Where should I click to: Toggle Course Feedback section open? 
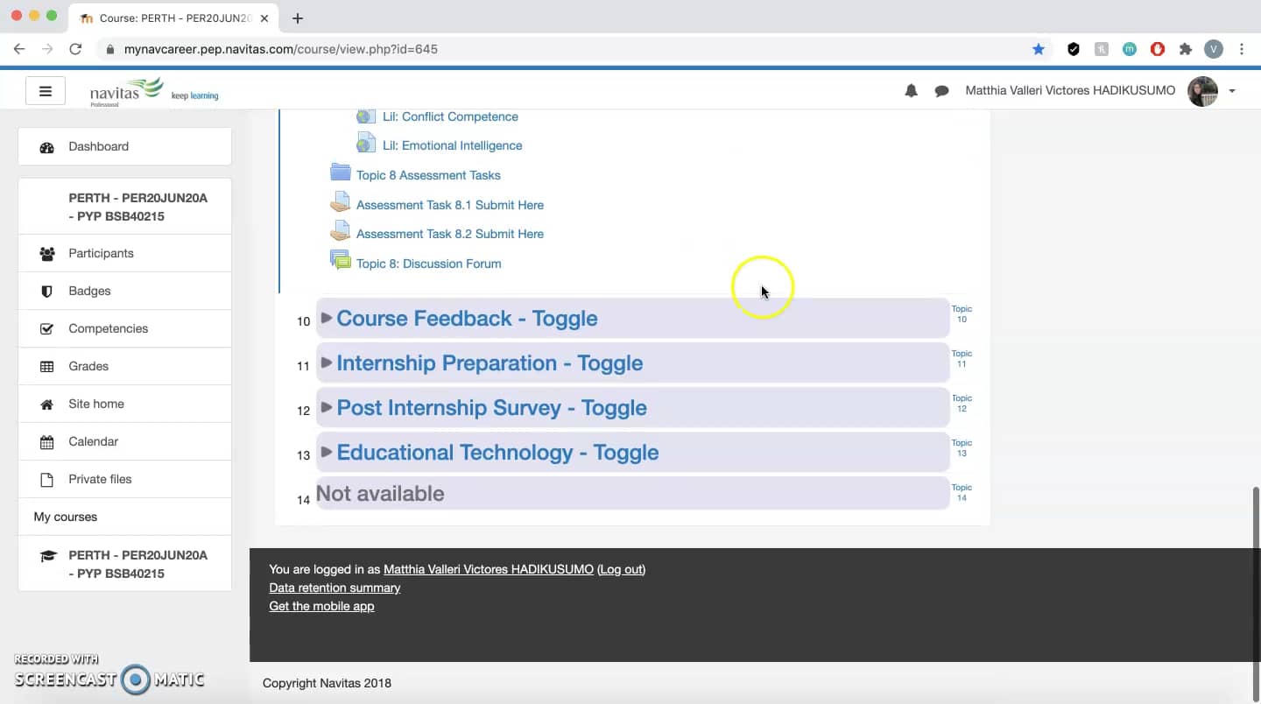465,319
